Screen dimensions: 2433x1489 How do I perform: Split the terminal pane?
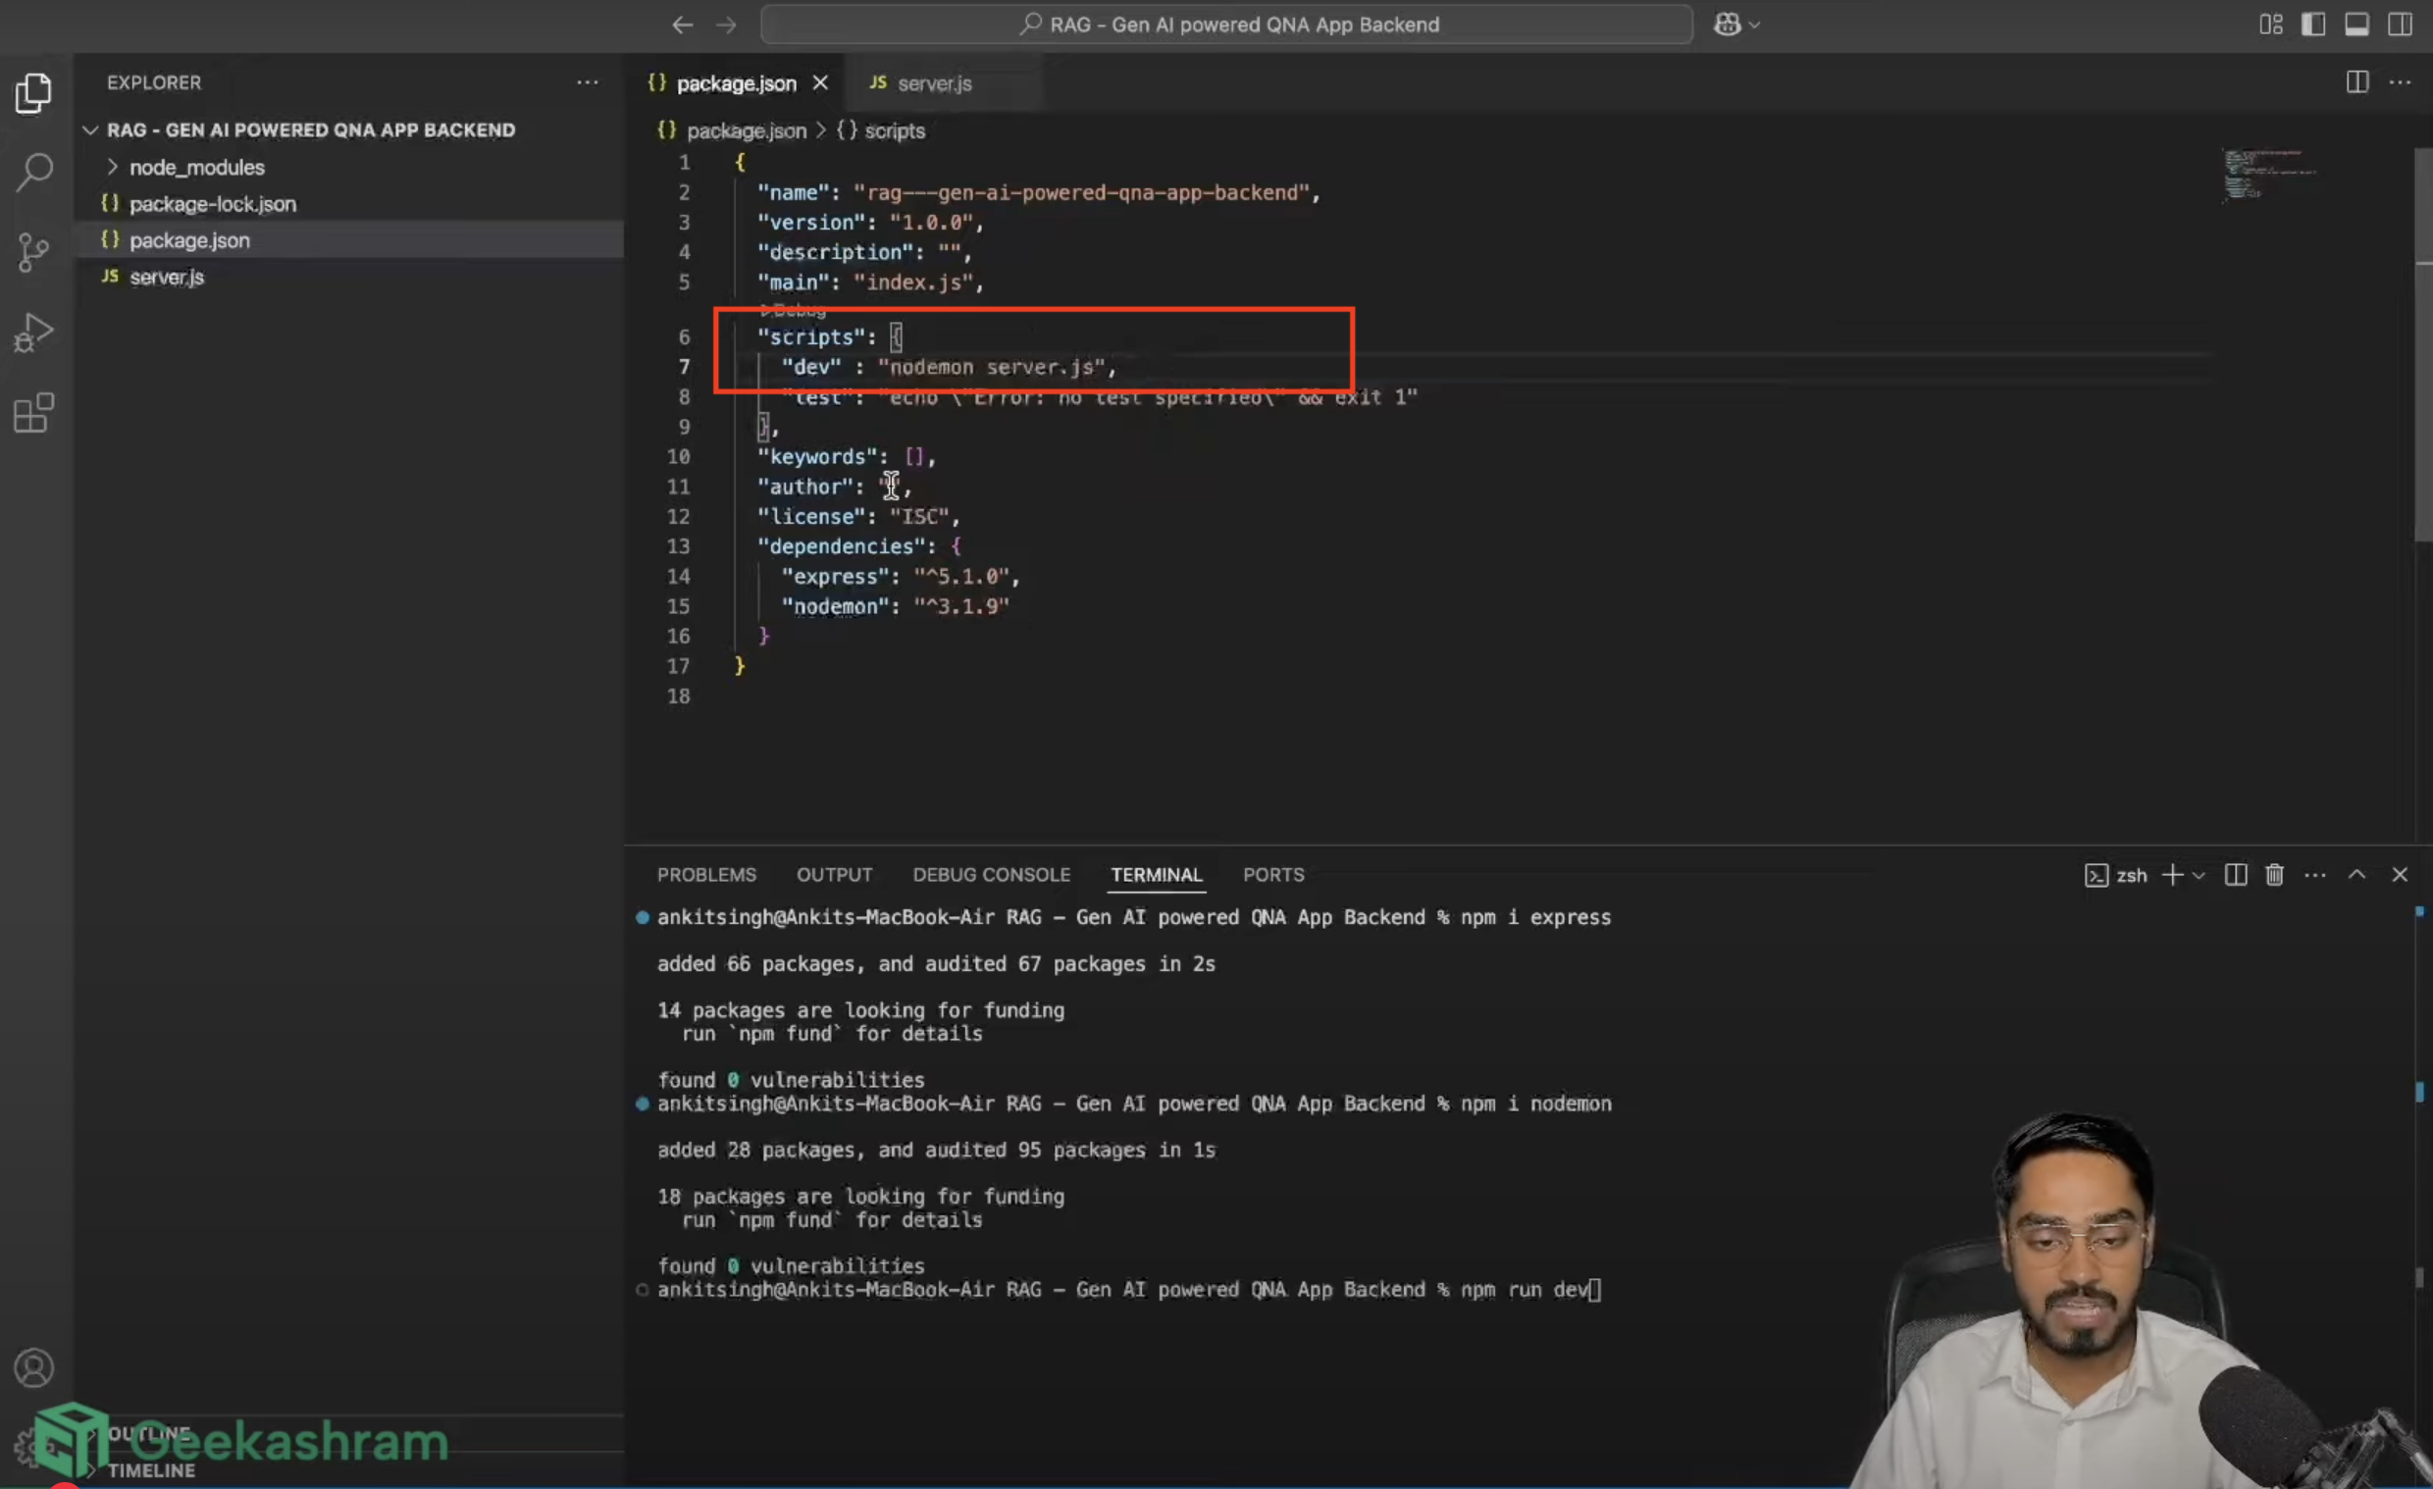tap(2237, 875)
